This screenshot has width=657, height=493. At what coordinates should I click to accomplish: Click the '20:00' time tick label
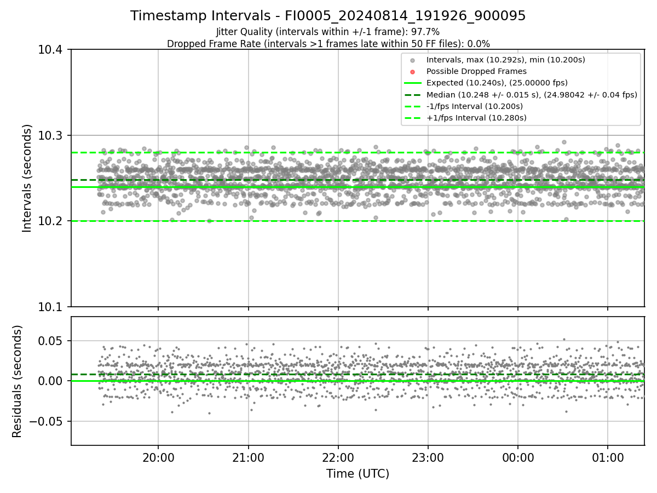158,457
